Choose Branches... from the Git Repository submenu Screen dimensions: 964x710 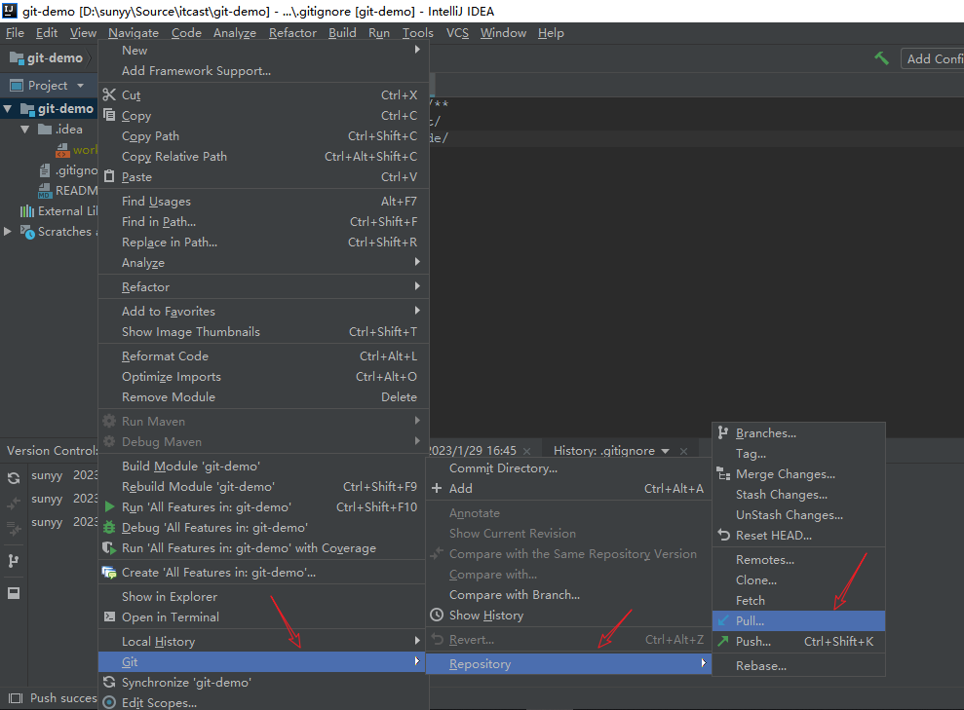click(x=765, y=433)
